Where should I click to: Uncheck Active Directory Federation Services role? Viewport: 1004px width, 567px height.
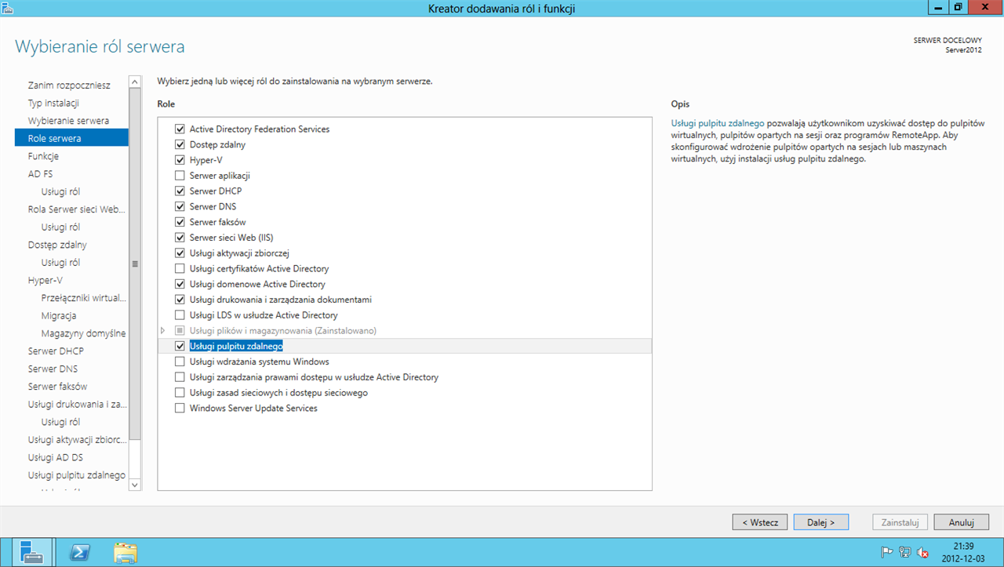pyautogui.click(x=180, y=129)
